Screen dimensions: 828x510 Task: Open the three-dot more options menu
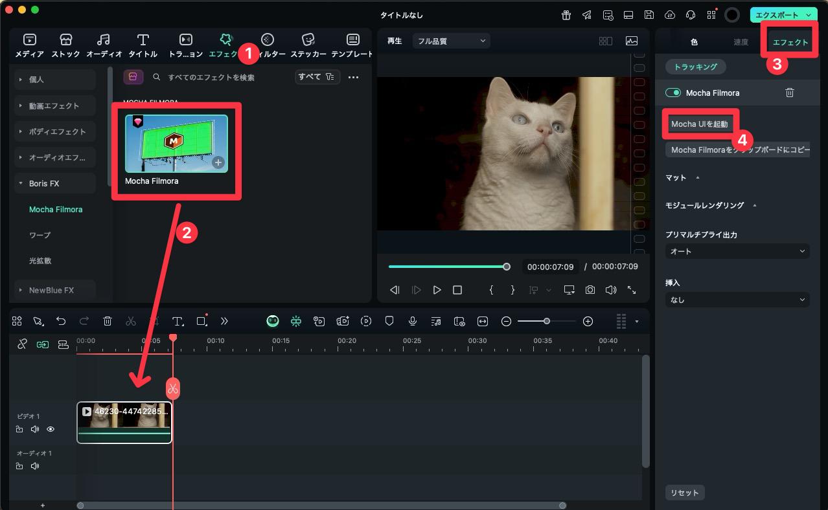point(353,77)
